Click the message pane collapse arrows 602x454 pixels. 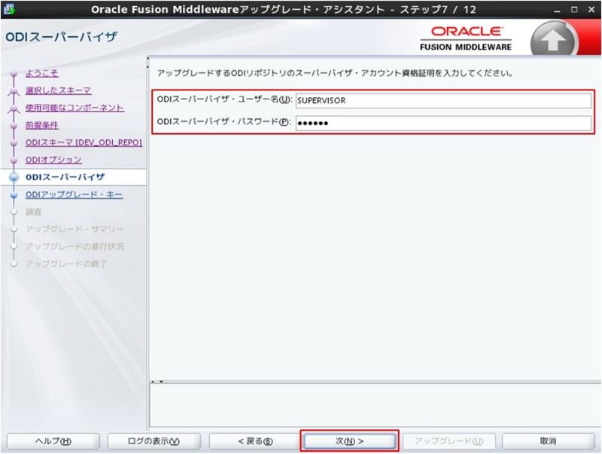[157, 382]
